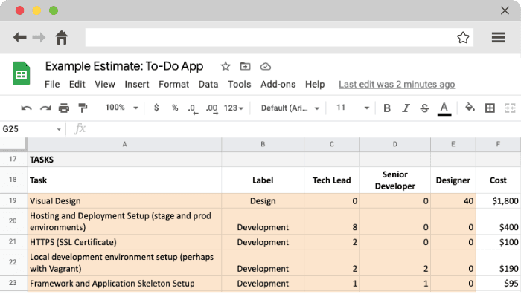Screen dimensions: 521x297
Task: Open the Add-ons menu
Action: [278, 84]
